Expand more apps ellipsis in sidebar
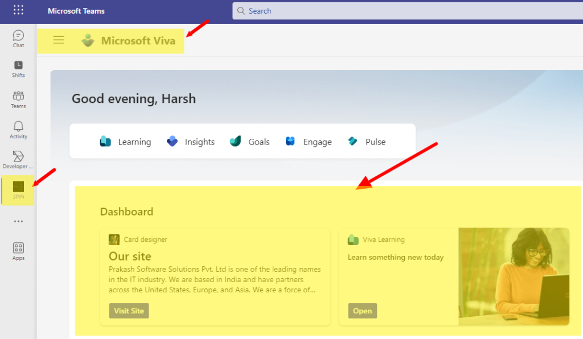Viewport: 583px width, 339px height. [x=18, y=221]
